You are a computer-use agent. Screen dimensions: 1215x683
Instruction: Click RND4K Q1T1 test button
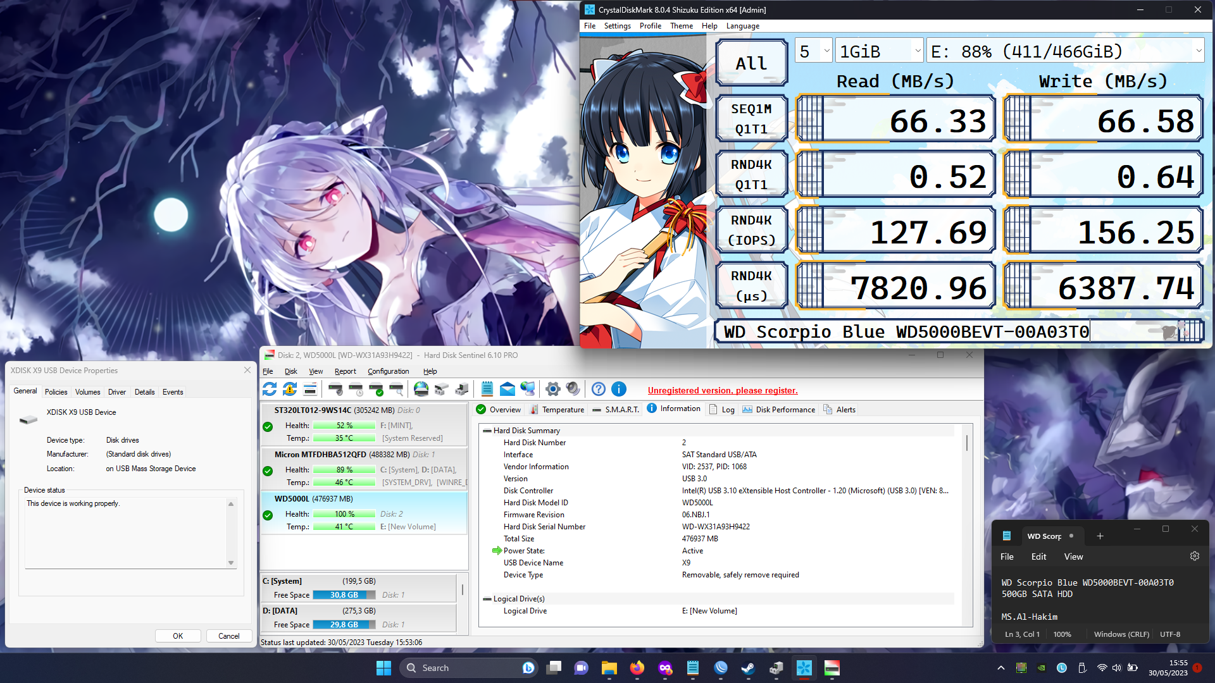coord(752,174)
